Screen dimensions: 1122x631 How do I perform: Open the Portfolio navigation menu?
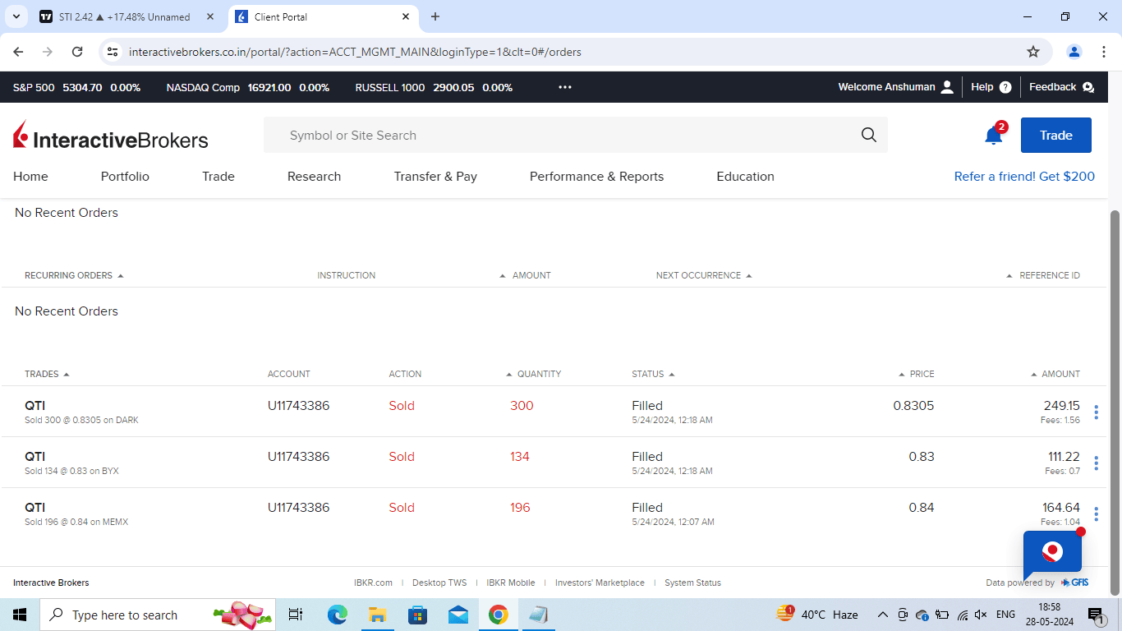pyautogui.click(x=125, y=177)
